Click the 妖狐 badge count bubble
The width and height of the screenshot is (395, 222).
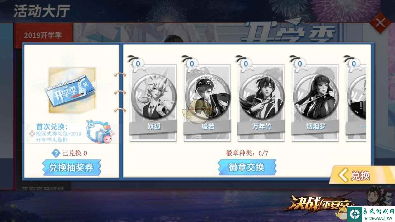138,64
